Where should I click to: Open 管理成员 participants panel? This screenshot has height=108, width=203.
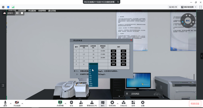(x=92, y=103)
